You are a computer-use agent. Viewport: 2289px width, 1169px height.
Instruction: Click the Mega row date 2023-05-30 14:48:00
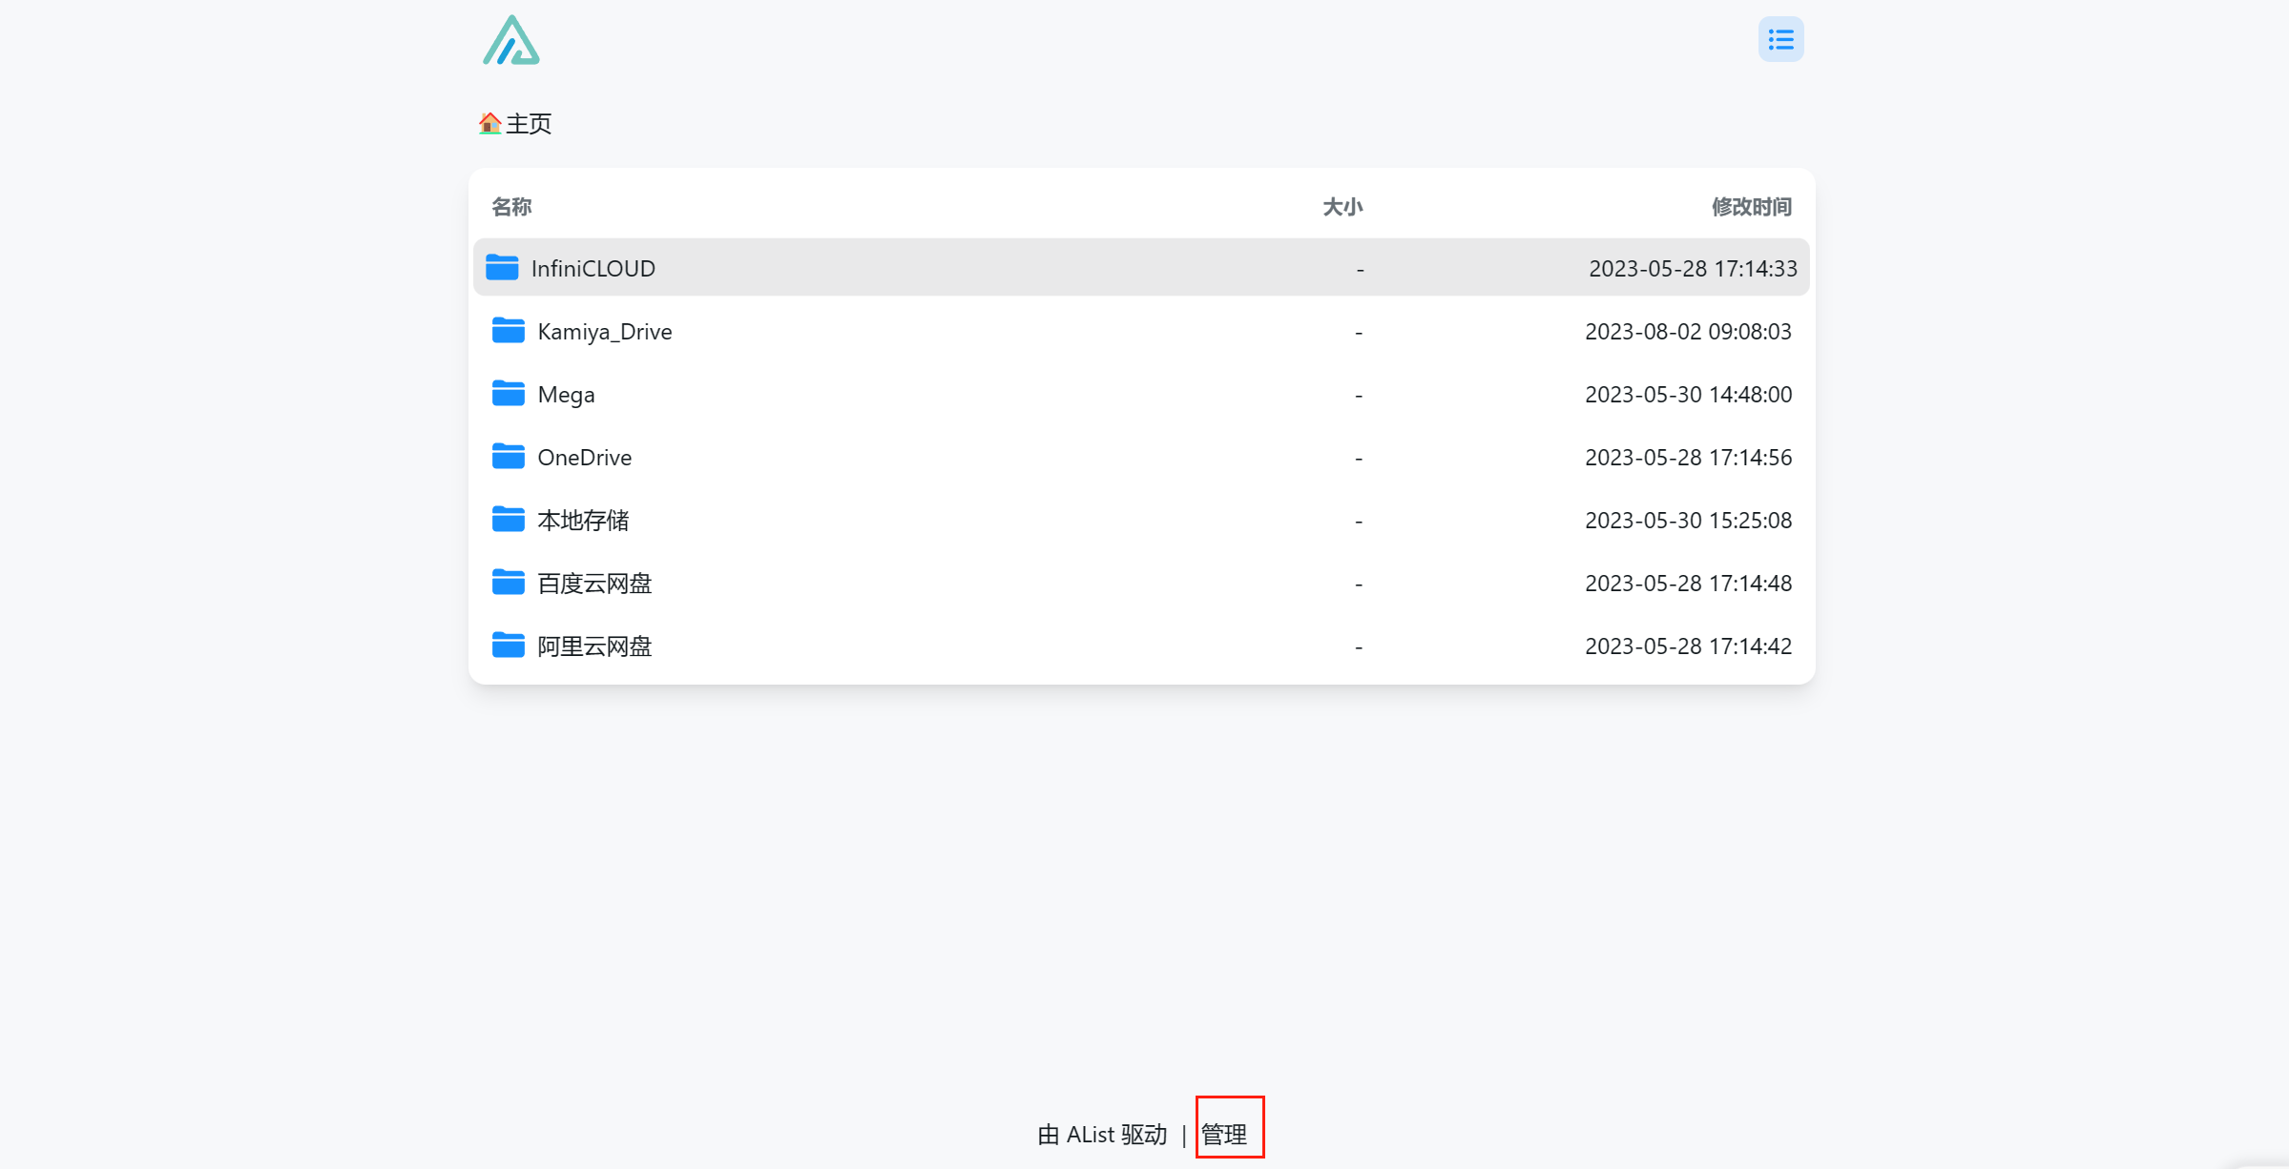(x=1688, y=395)
